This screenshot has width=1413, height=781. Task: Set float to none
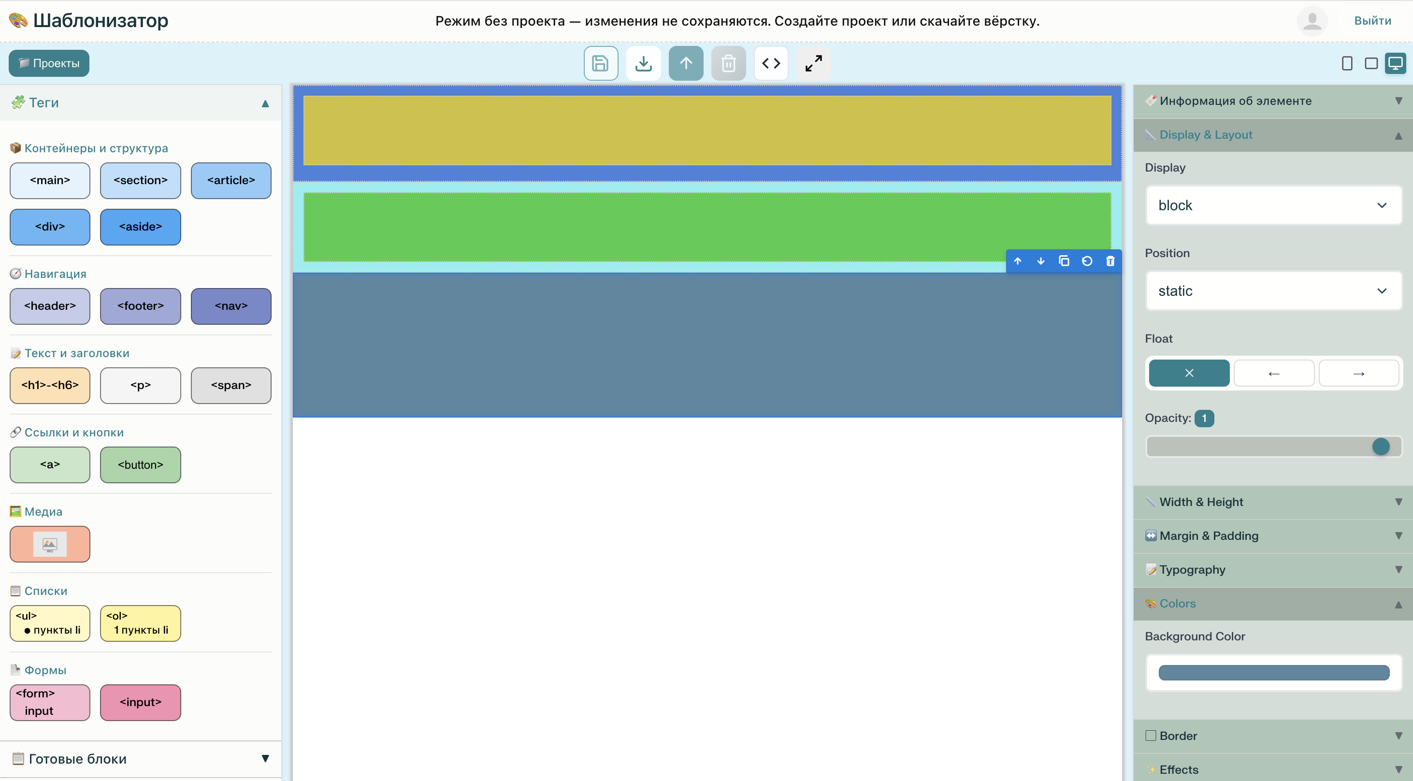pos(1189,373)
